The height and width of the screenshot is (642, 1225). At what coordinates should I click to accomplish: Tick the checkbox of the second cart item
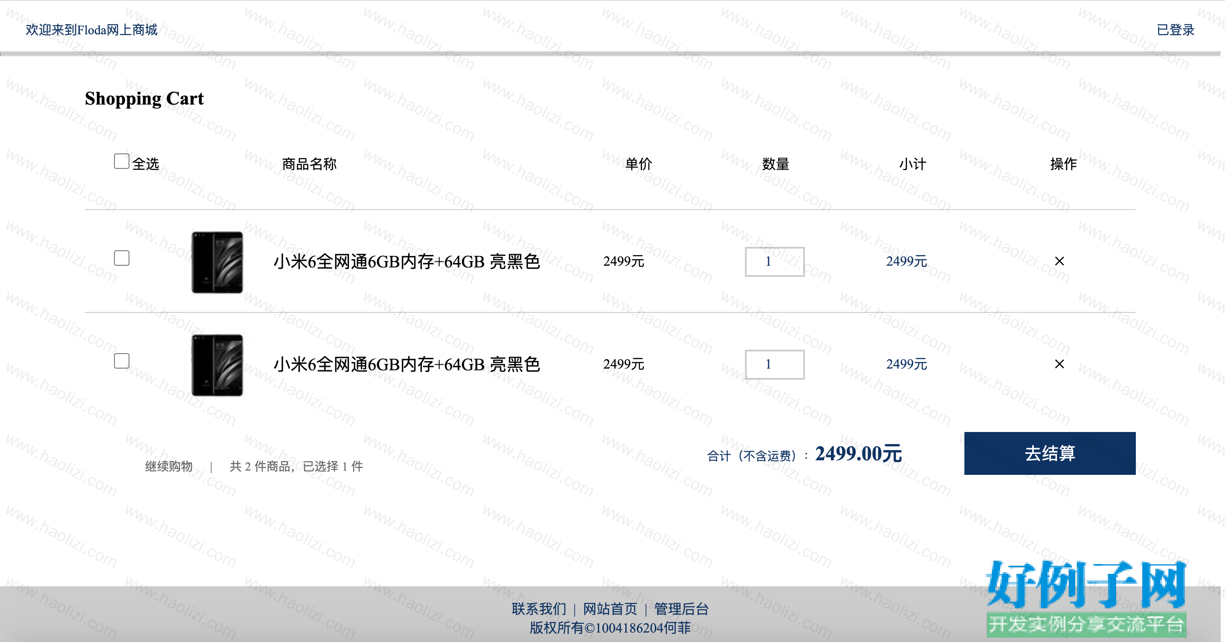(122, 361)
